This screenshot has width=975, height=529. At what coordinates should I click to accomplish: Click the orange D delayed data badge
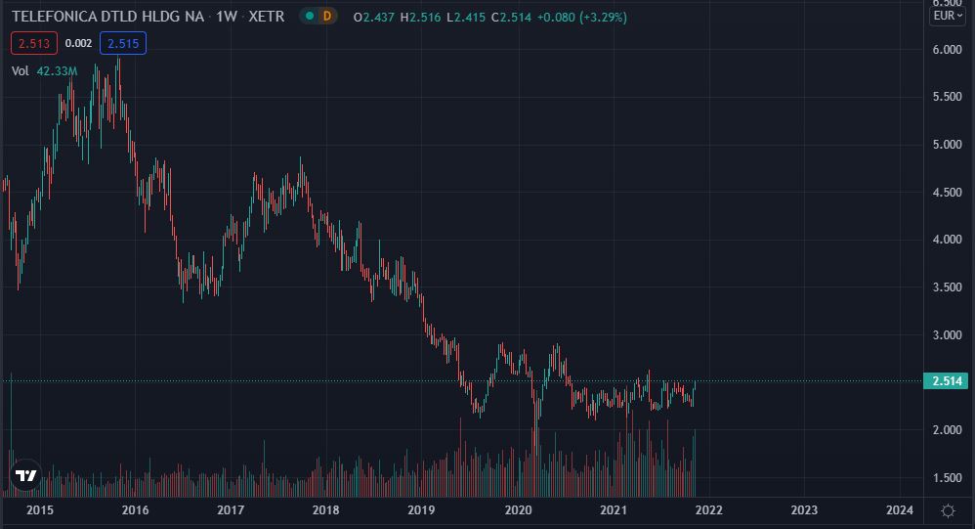point(327,17)
